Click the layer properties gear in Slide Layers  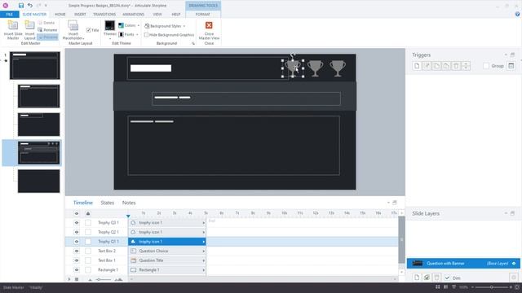tap(514, 277)
